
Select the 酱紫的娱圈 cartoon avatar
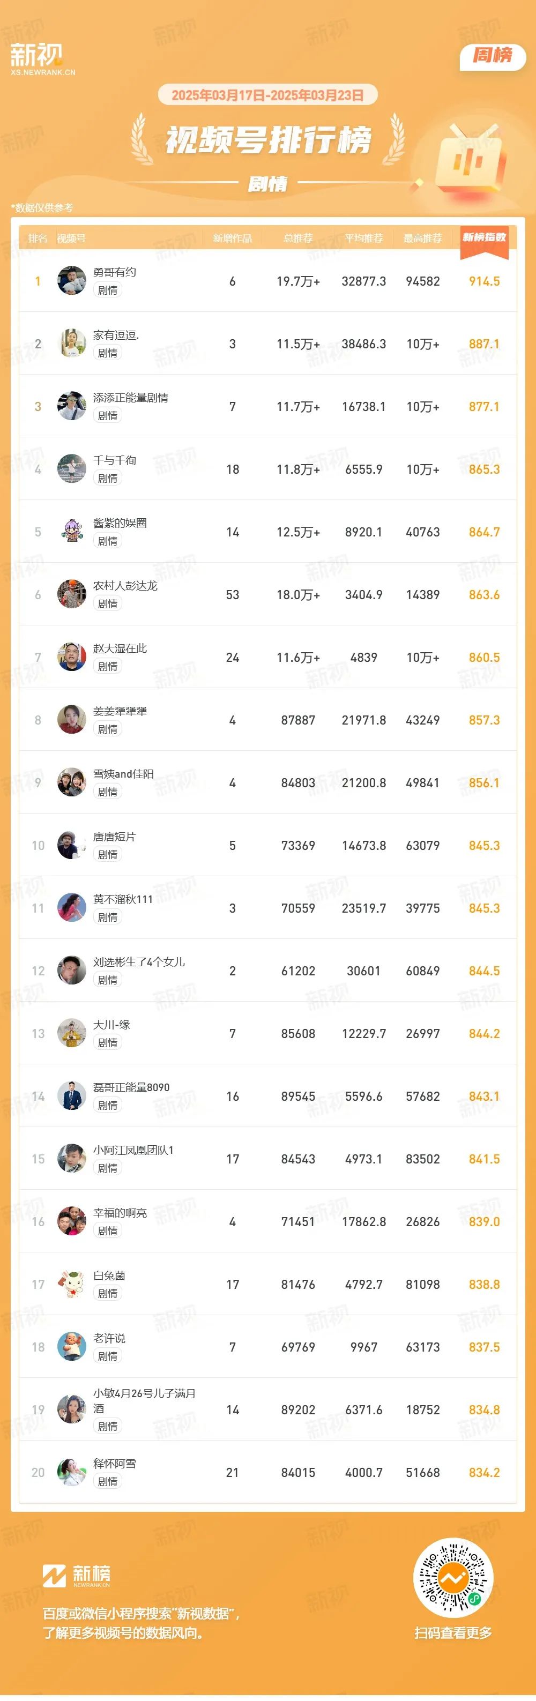[72, 532]
